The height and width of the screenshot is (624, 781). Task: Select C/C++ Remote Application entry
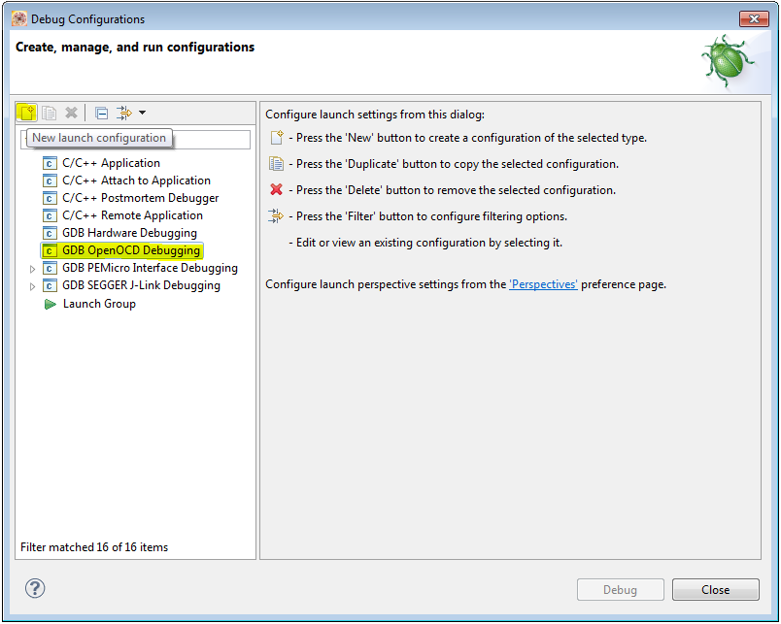[132, 215]
